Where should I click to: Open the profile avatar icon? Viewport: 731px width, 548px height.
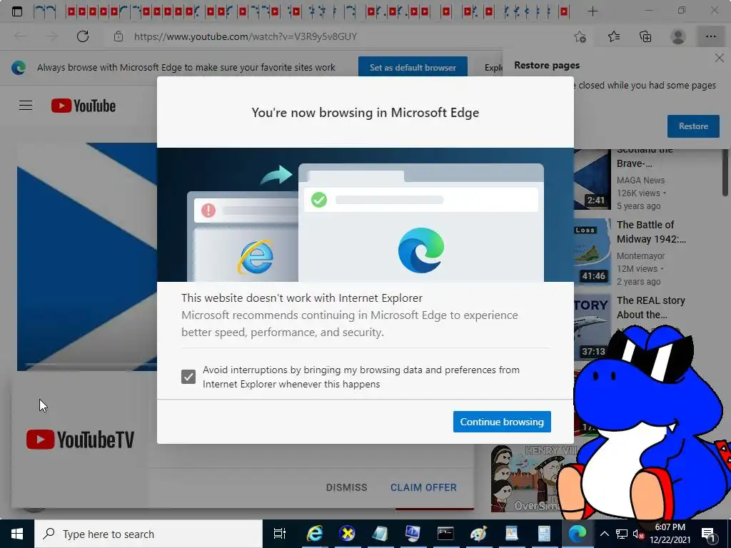(678, 36)
